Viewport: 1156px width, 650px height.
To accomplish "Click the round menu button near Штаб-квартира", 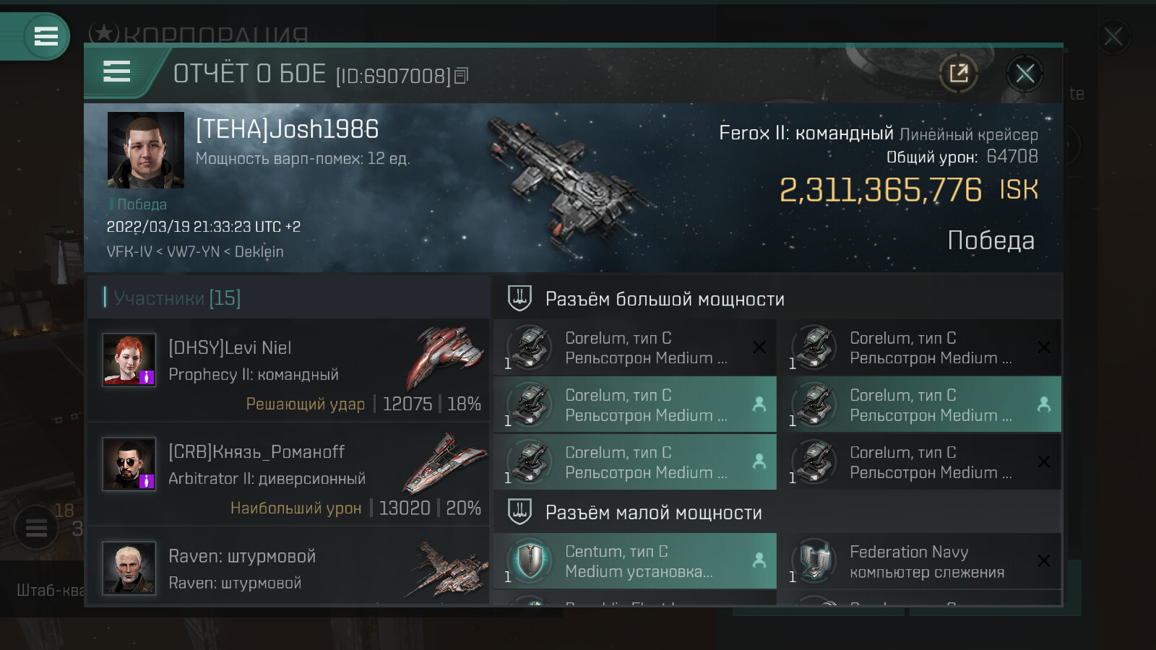I will (36, 528).
